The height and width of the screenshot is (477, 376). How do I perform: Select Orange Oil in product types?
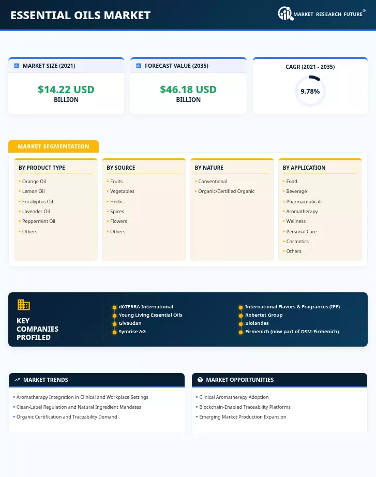click(34, 181)
